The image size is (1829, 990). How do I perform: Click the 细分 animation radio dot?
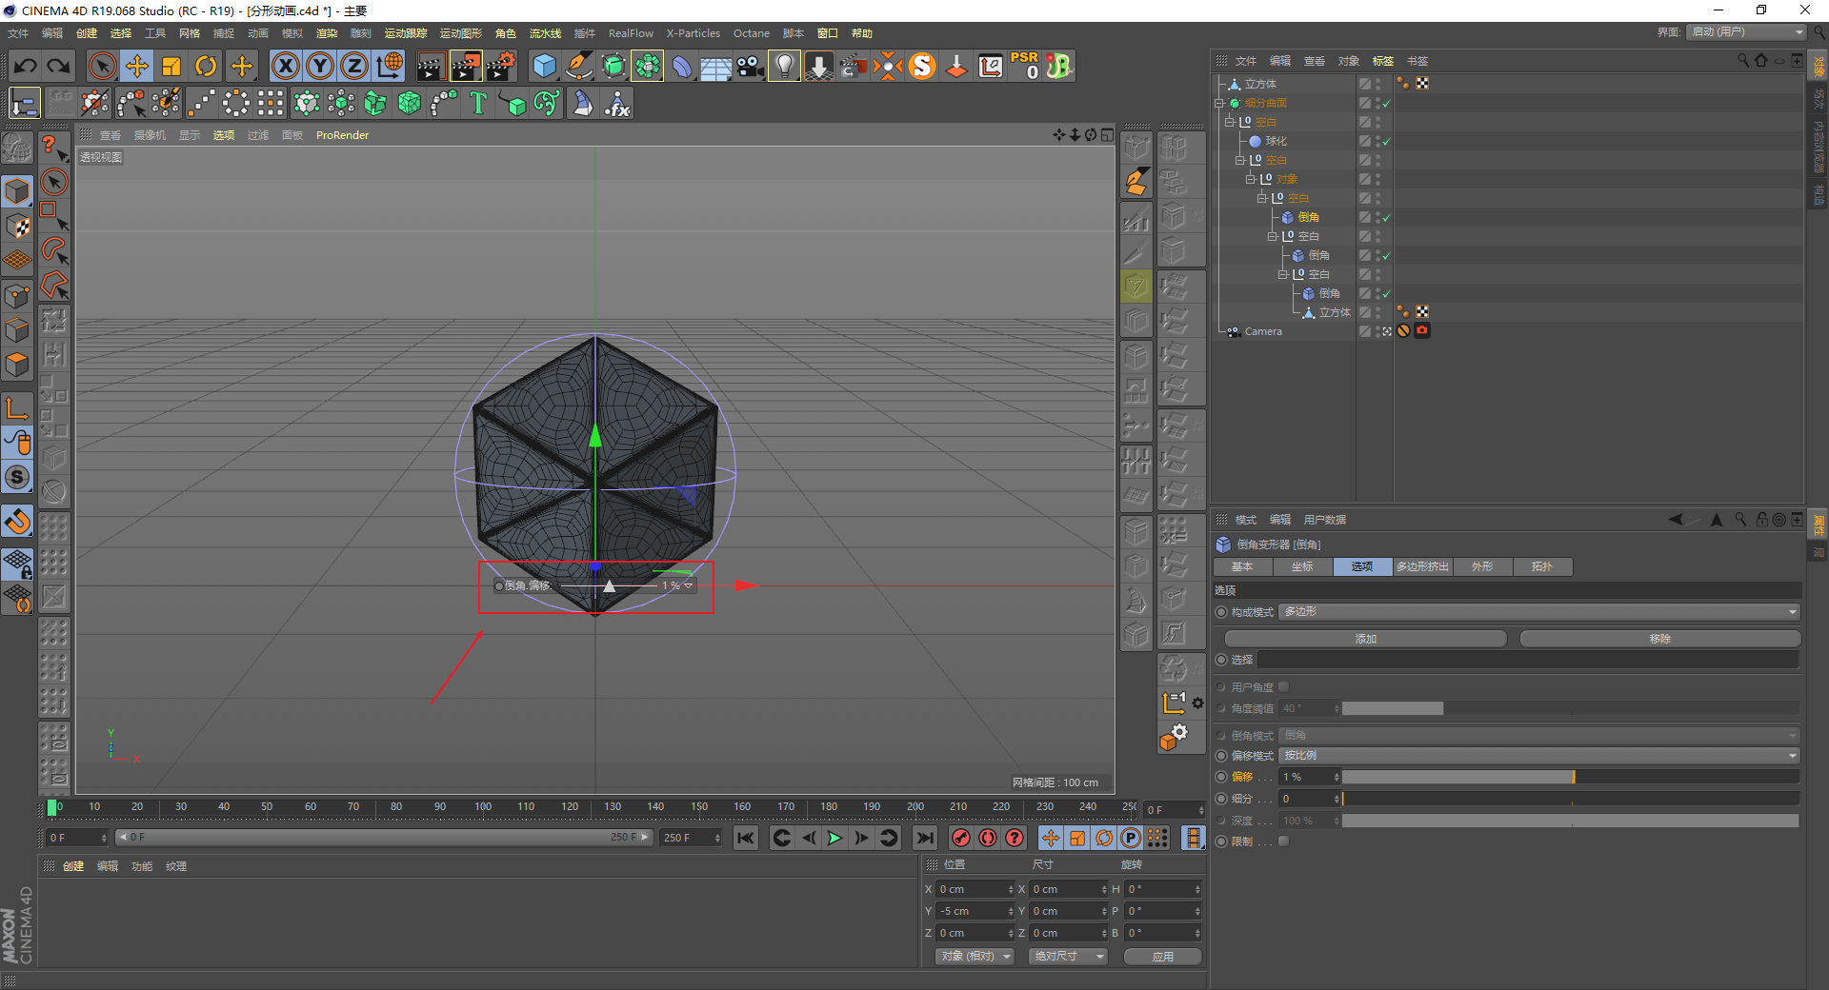pyautogui.click(x=1222, y=799)
